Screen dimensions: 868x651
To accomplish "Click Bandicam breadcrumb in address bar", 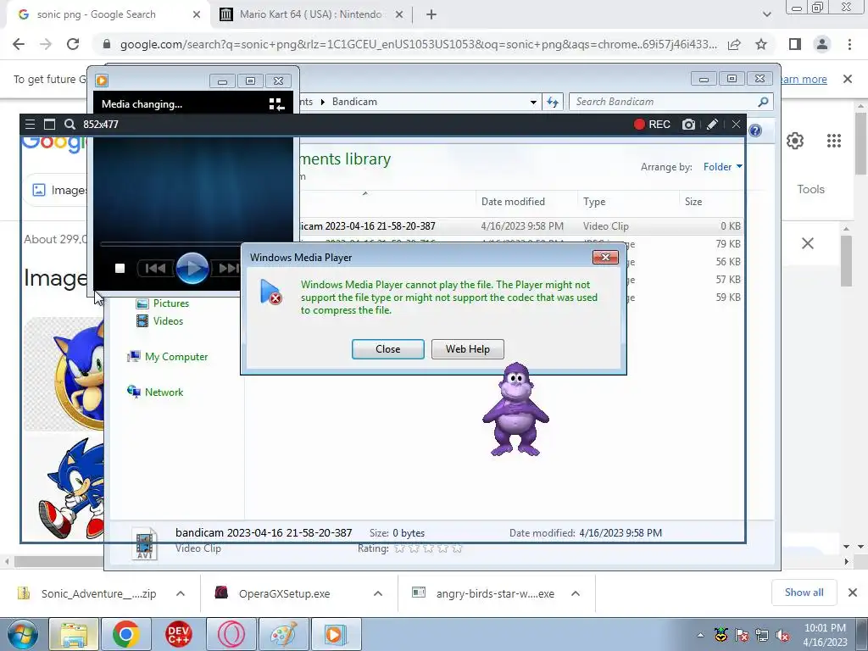I will point(354,102).
